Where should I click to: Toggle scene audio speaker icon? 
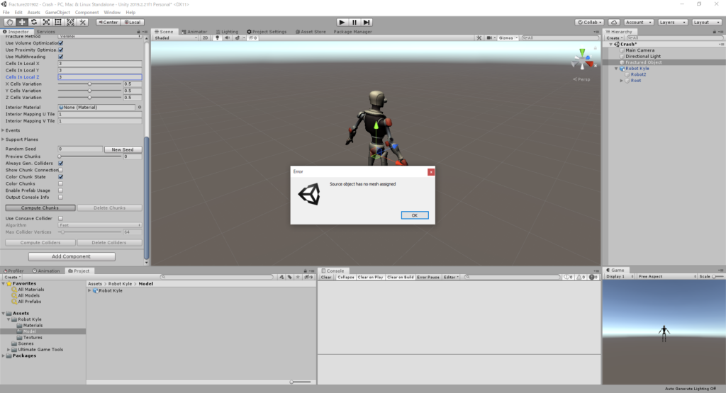[x=227, y=38]
